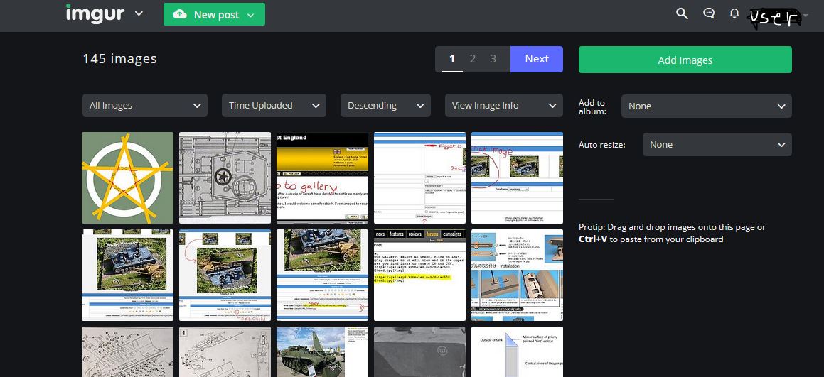
Task: Open the All Images filter dropdown
Action: (x=145, y=105)
